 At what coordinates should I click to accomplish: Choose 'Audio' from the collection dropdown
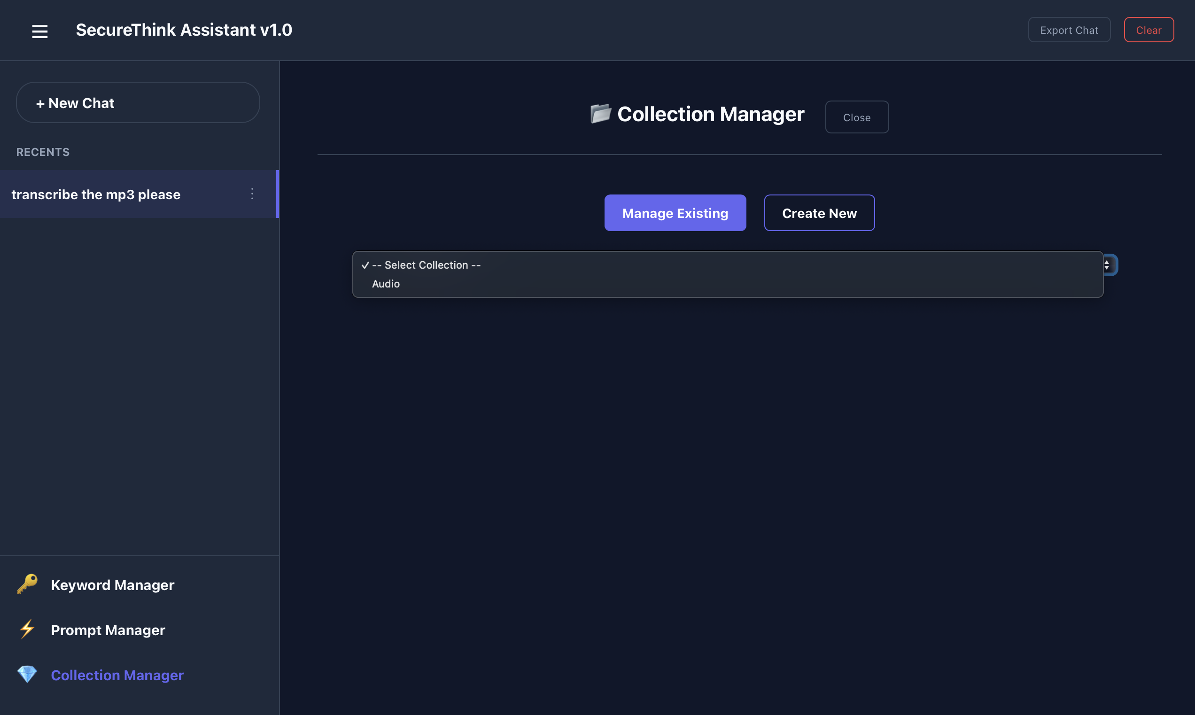click(386, 284)
